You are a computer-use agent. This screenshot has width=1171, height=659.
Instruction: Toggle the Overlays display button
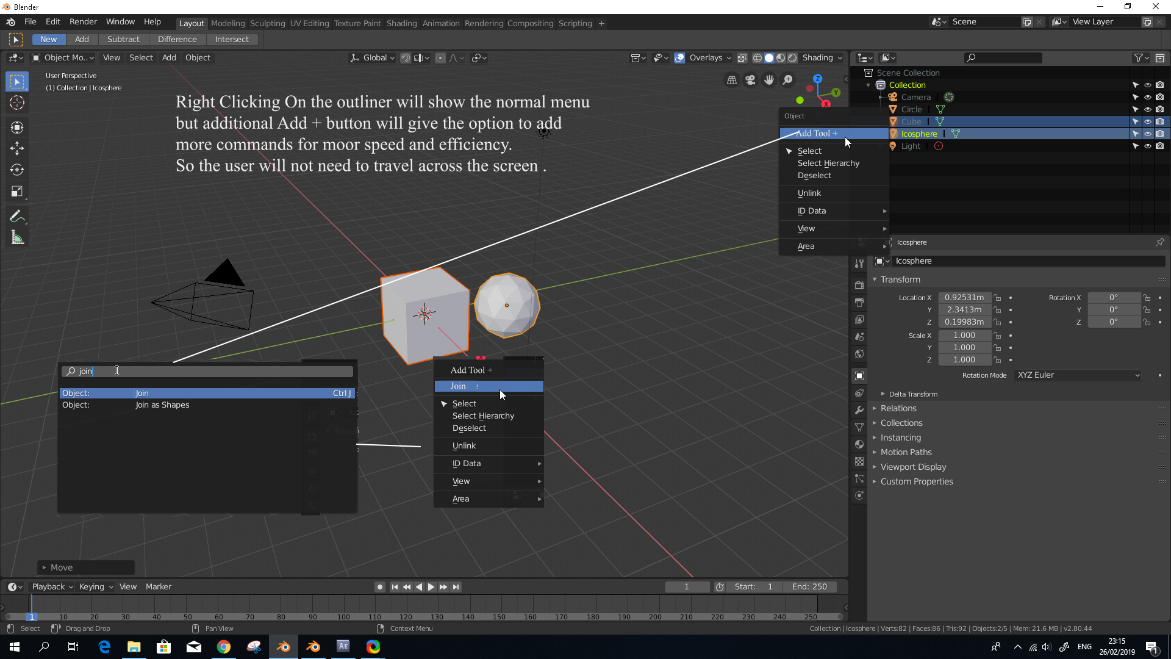679,58
